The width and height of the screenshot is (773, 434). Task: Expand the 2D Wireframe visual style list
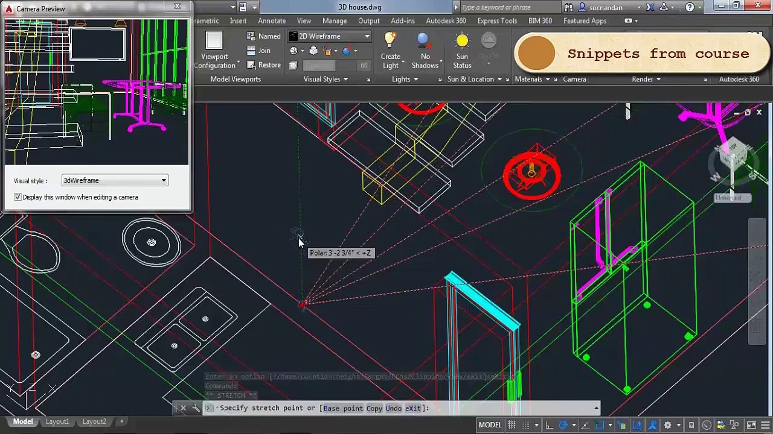[x=329, y=36]
